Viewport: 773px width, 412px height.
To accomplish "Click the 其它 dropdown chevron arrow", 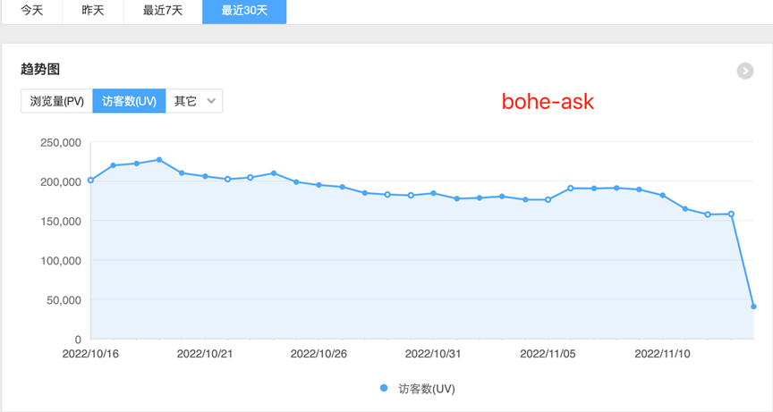I will (212, 101).
